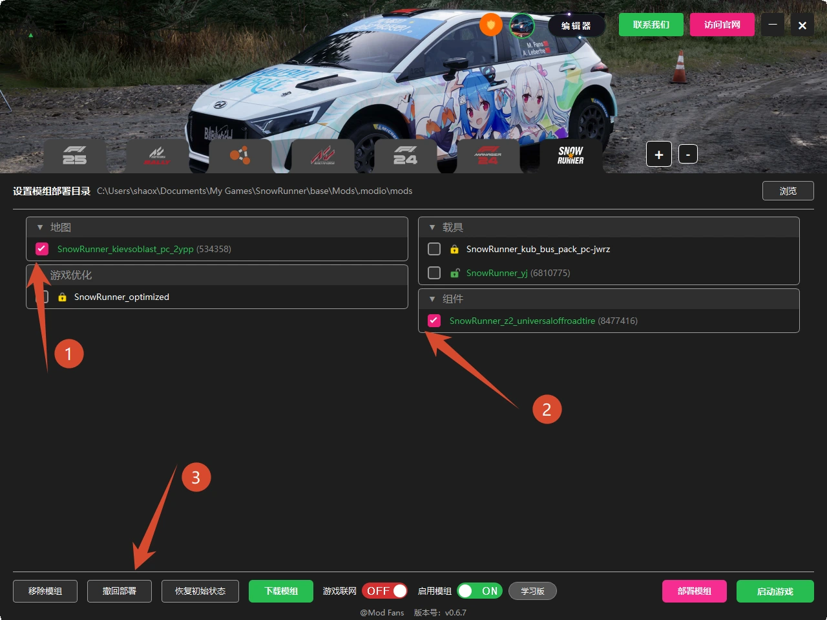827x620 pixels.
Task: Click the orange three-node share icon tab
Action: click(x=240, y=156)
